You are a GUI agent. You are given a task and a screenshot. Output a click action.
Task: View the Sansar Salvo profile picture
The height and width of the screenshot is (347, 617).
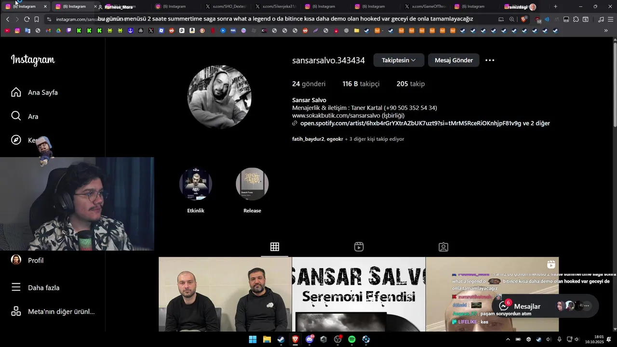[219, 97]
